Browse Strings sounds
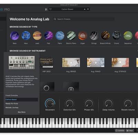 coord(94,36)
